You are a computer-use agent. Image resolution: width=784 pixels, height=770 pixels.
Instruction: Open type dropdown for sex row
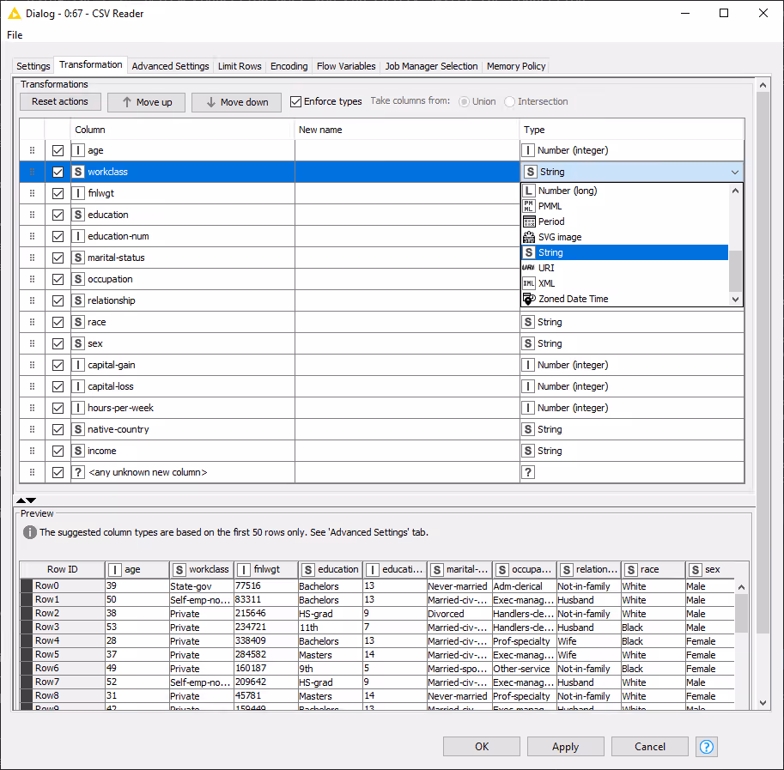point(632,343)
